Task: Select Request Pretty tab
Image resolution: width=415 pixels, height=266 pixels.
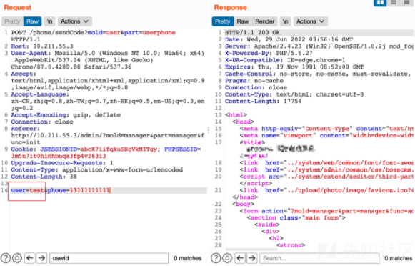Action: [x=12, y=21]
